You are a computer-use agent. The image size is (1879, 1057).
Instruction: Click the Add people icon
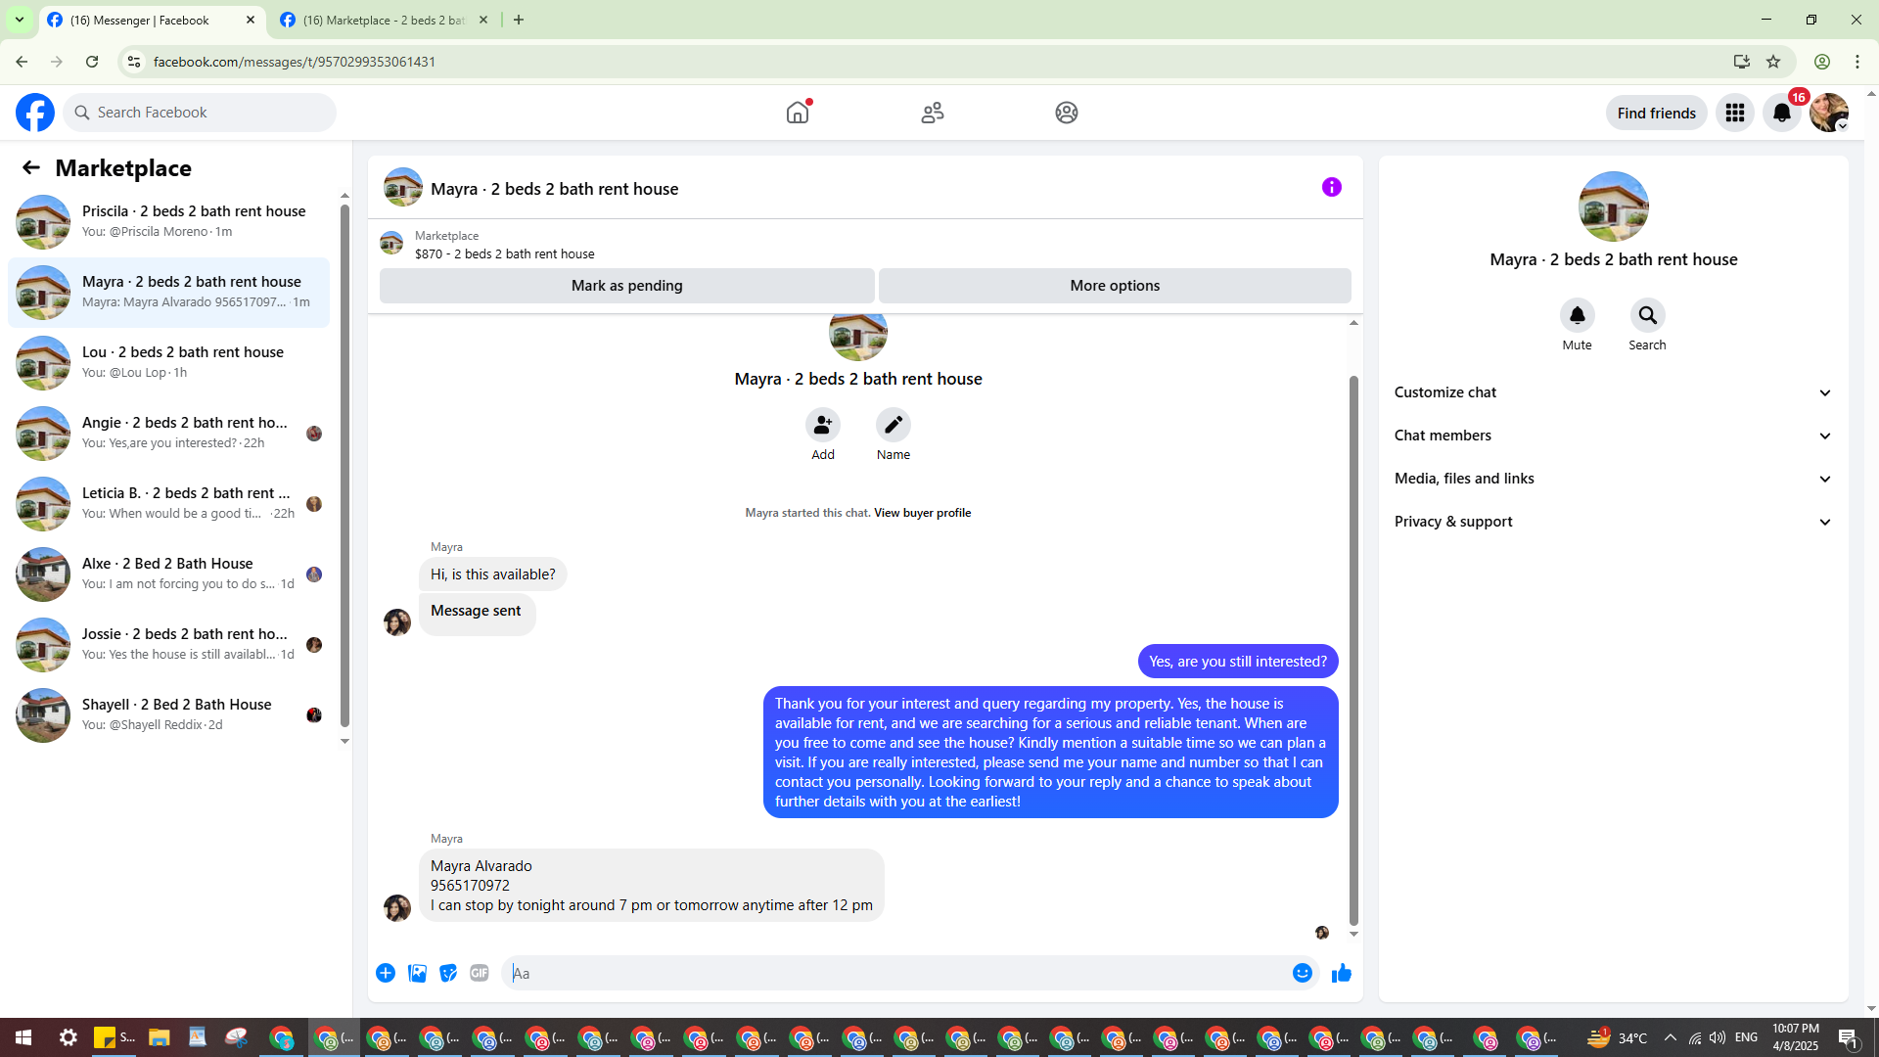tap(822, 425)
